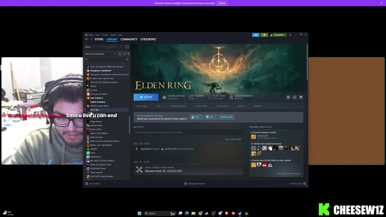The width and height of the screenshot is (386, 217).
Task: Open the Community Hub link
Action: pos(178,106)
